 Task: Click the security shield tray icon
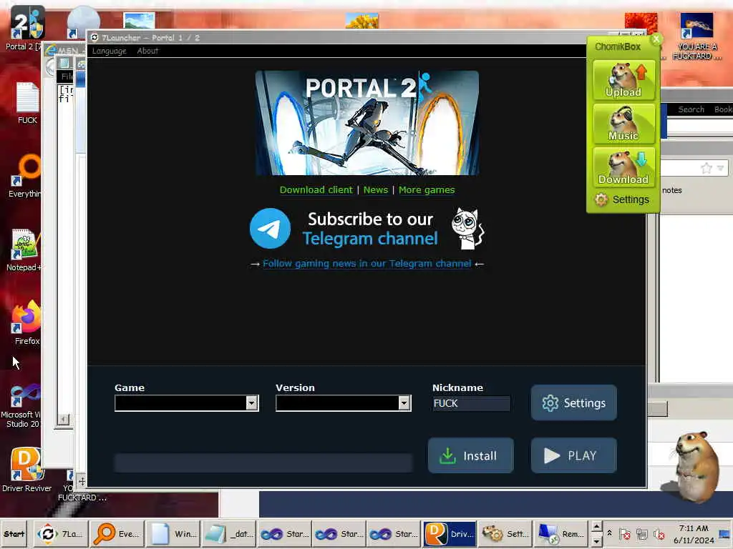pyautogui.click(x=624, y=534)
